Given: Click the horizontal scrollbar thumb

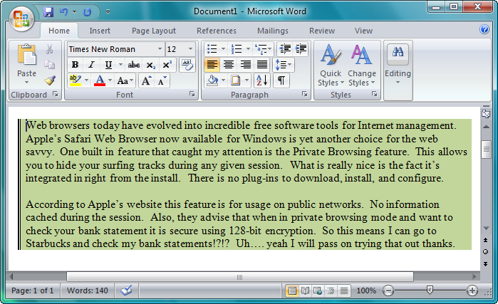Looking at the screenshot, I should tap(240, 277).
